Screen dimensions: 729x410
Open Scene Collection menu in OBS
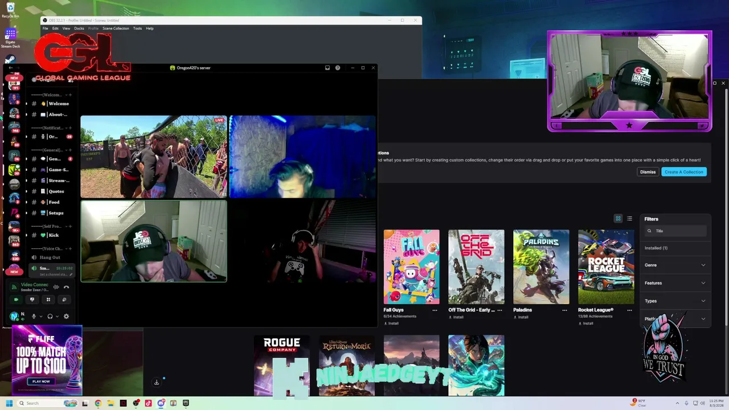116,28
